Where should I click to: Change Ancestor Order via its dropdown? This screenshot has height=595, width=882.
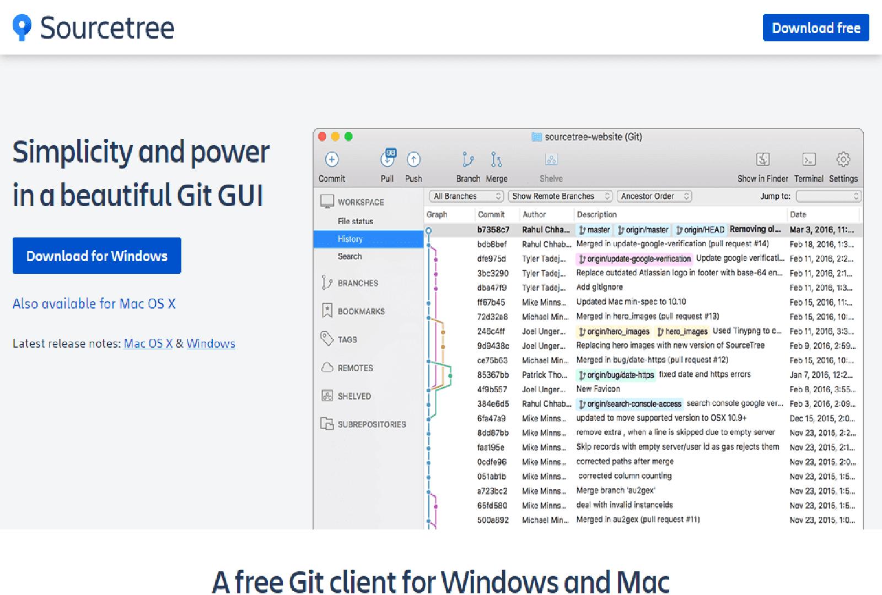(x=654, y=196)
